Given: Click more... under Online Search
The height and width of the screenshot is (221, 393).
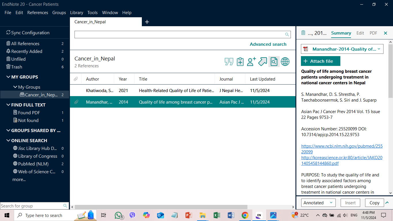Looking at the screenshot, I should [19, 180].
